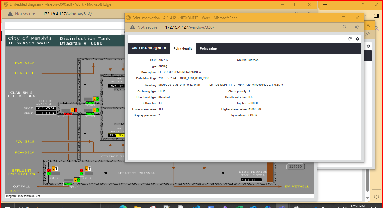
Task: Open settings gear in Point information panel
Action: [x=357, y=39]
